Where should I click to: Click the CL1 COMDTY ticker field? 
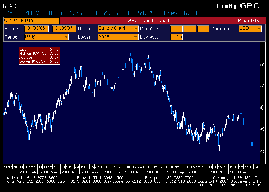click(x=31, y=21)
